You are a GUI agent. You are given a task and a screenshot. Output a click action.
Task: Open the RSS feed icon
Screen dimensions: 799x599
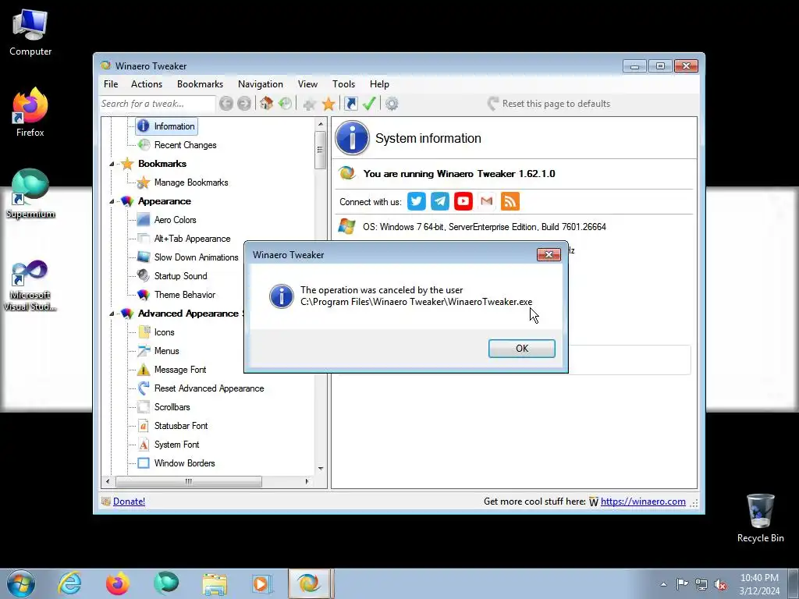[510, 201]
